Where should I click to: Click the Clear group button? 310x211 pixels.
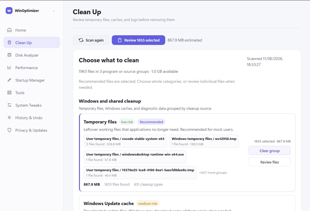click(x=269, y=151)
